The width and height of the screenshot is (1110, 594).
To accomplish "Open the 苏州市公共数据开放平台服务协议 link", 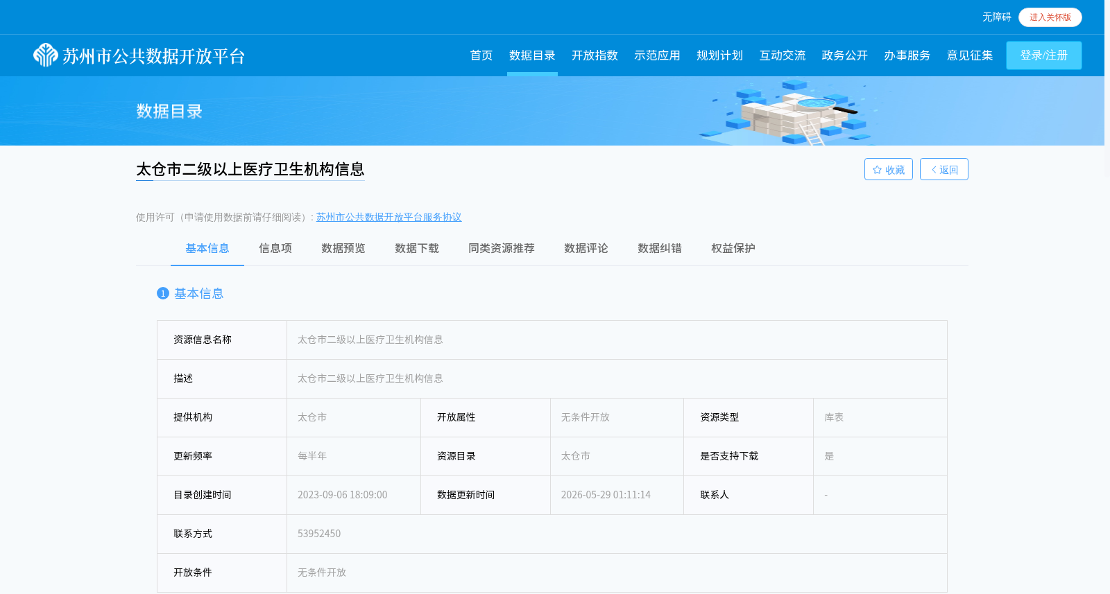I will (x=388, y=217).
